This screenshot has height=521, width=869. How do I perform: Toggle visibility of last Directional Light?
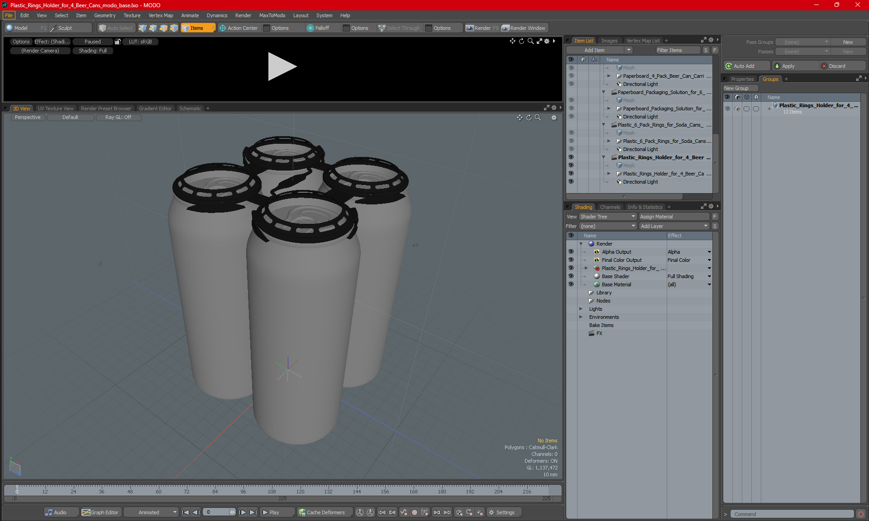coord(571,181)
